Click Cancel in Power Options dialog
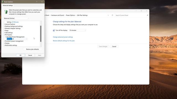The width and height of the screenshot is (177, 99). [30, 55]
